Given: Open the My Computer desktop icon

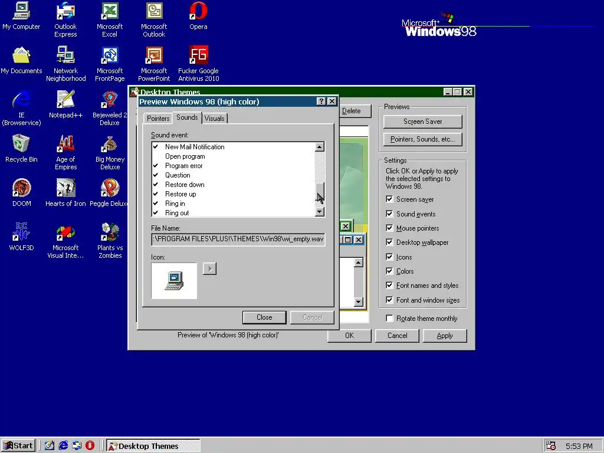Looking at the screenshot, I should click(21, 16).
